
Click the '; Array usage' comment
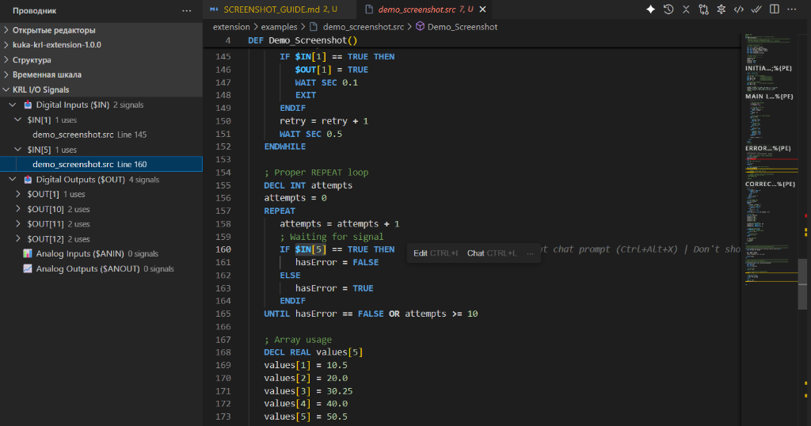pos(298,340)
